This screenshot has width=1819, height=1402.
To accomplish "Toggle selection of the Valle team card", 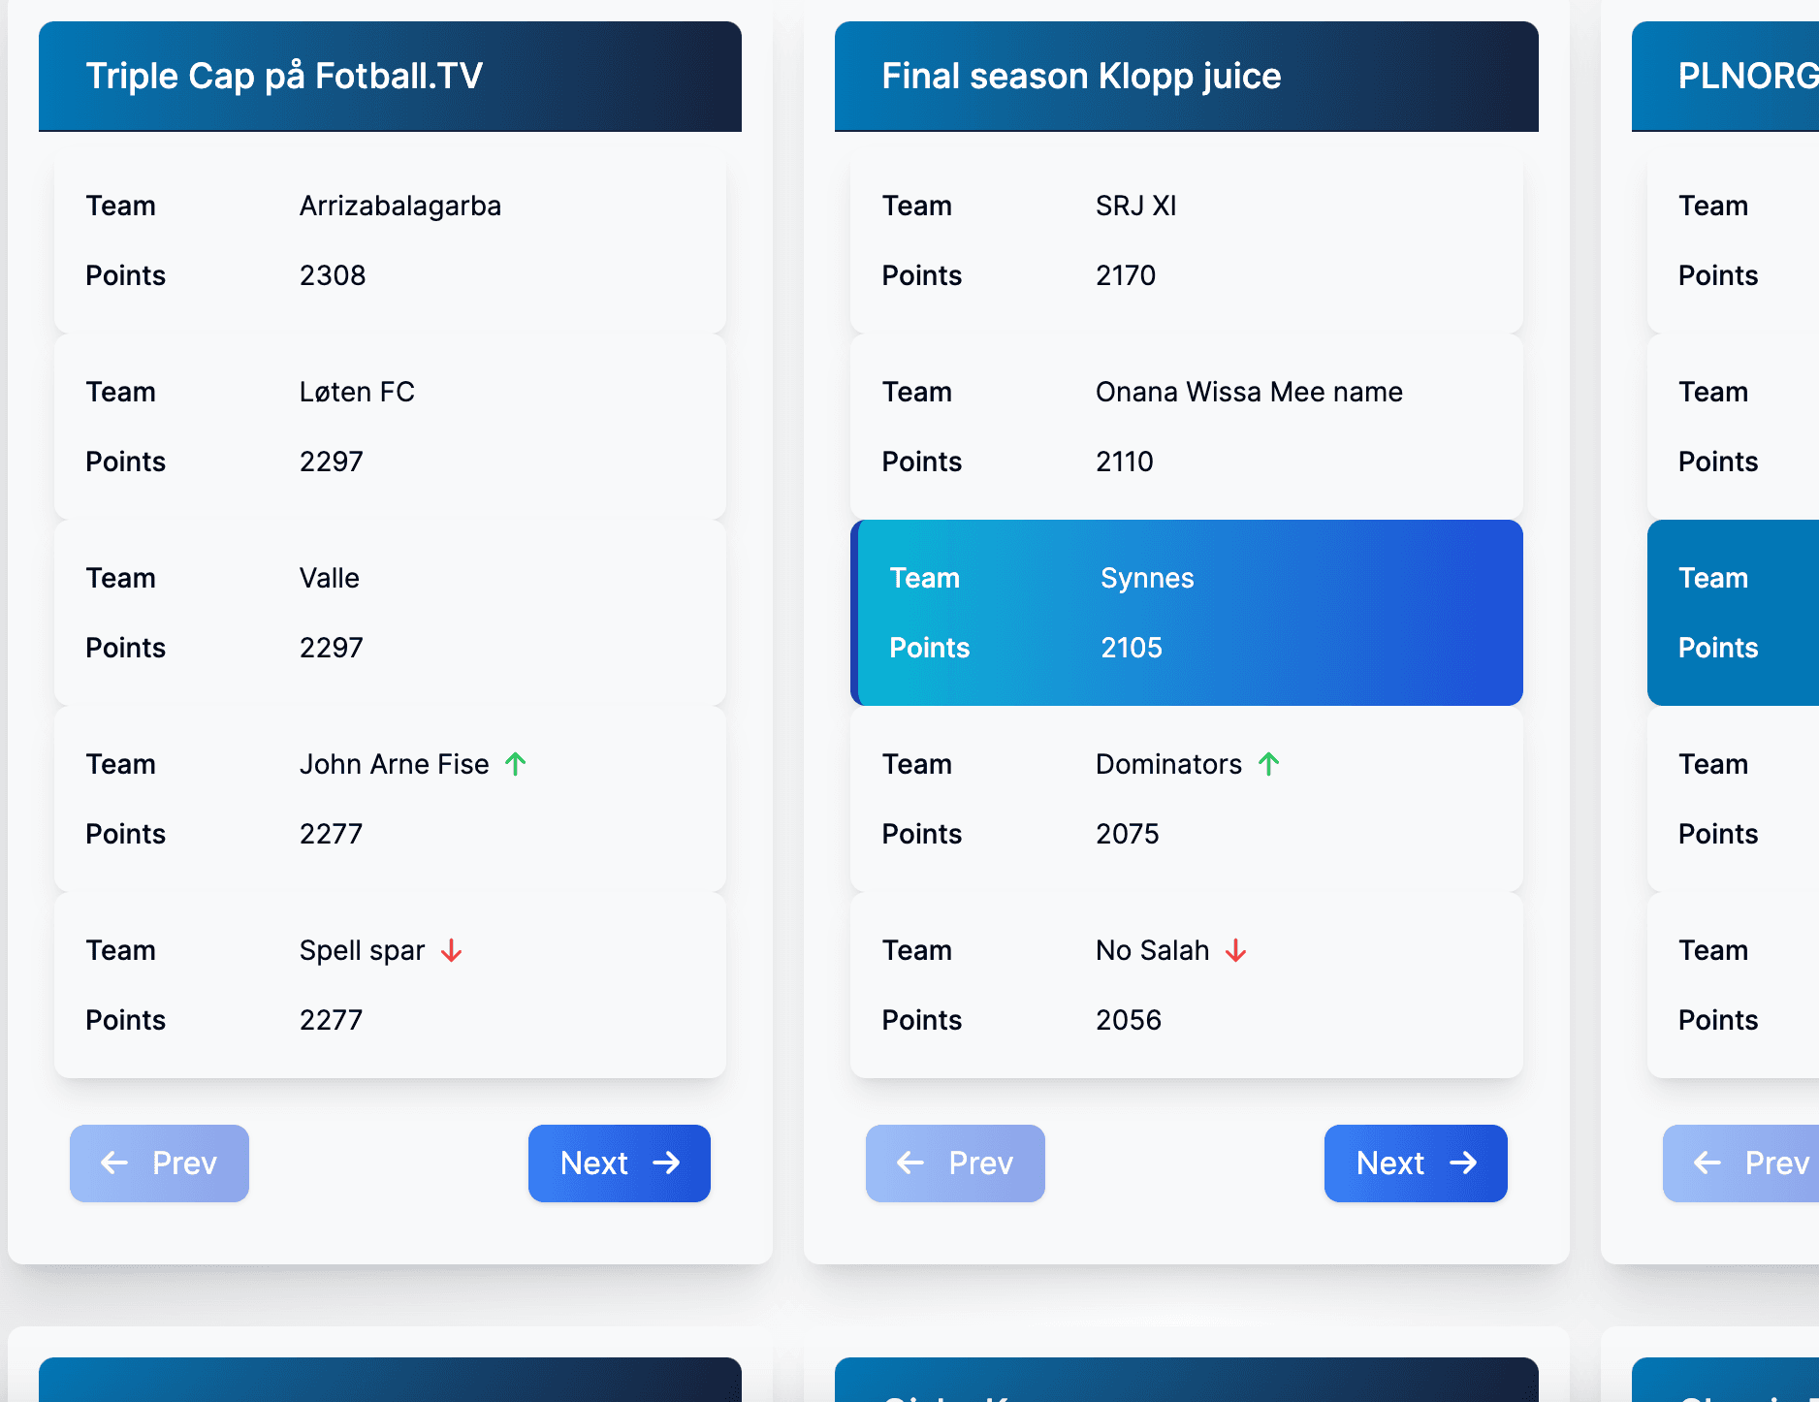I will tap(390, 613).
